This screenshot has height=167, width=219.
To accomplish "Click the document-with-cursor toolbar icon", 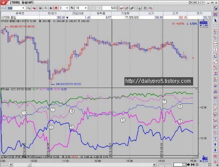I will 139,8.
